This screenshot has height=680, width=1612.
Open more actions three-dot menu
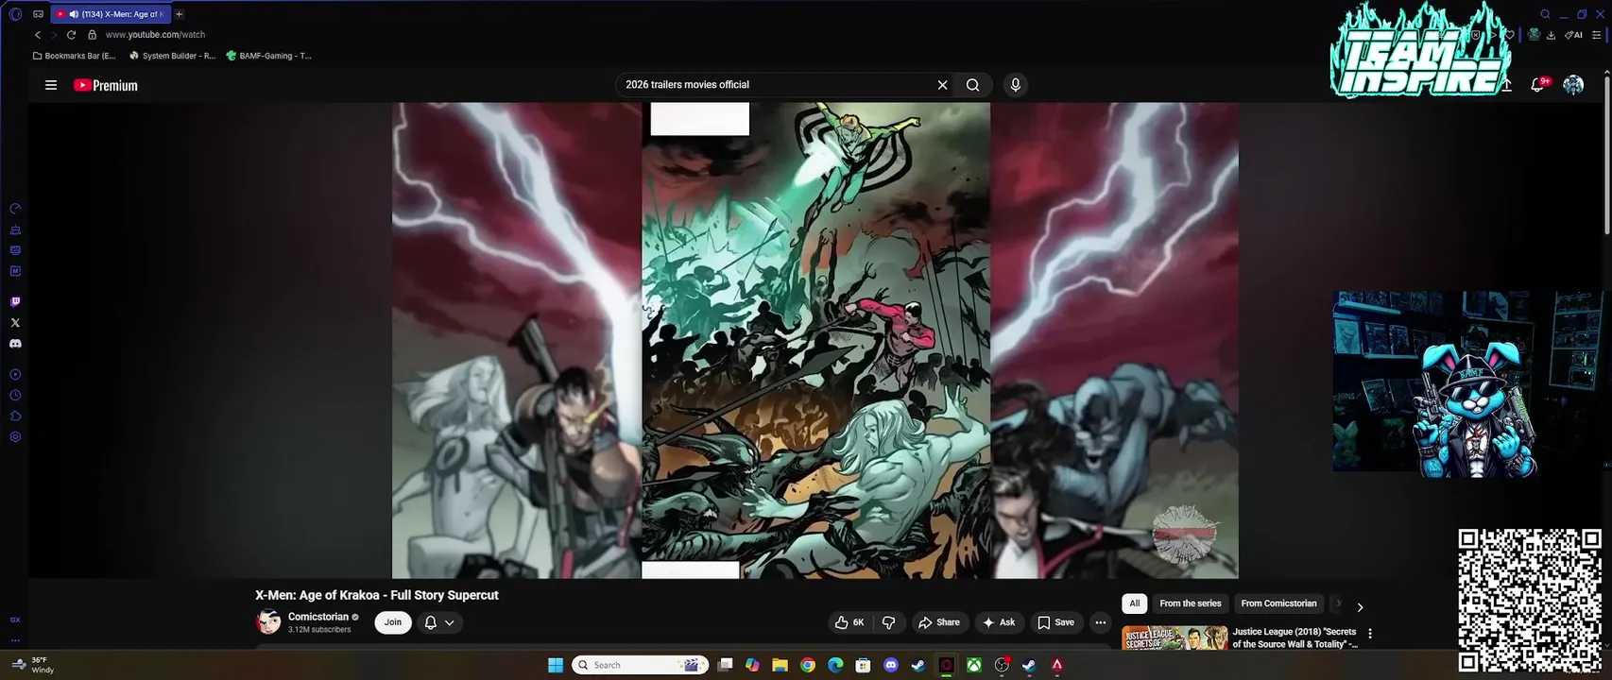pyautogui.click(x=1100, y=622)
